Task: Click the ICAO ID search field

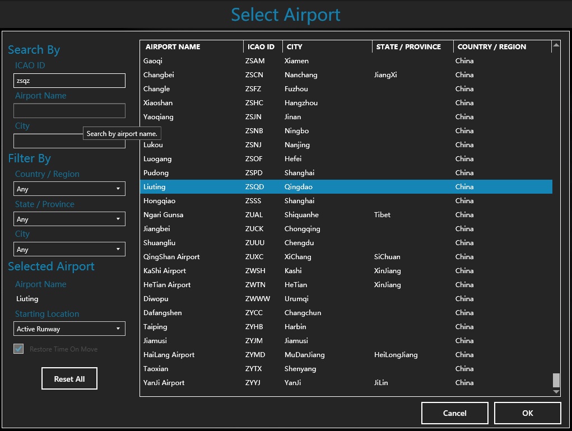Action: click(69, 81)
